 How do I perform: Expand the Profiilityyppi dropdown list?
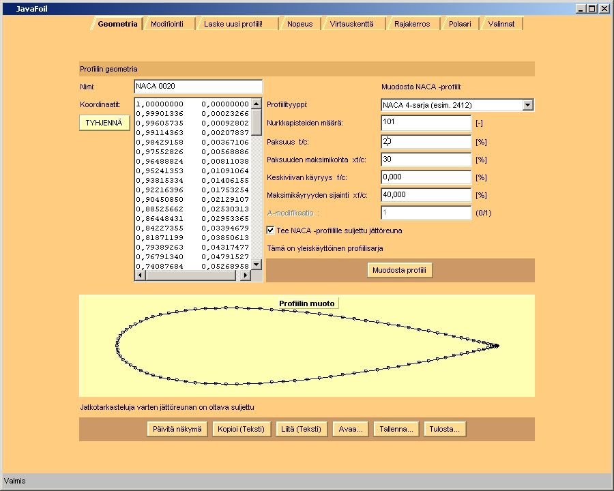527,105
